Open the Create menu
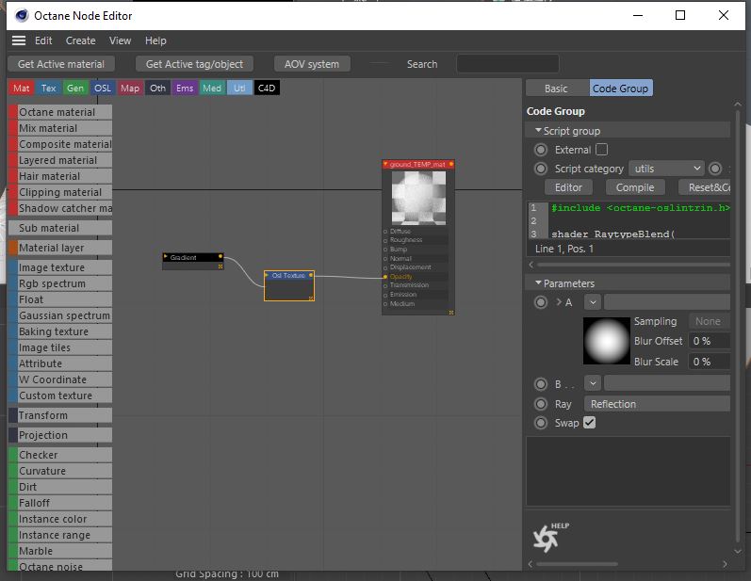This screenshot has height=581, width=751. (80, 40)
